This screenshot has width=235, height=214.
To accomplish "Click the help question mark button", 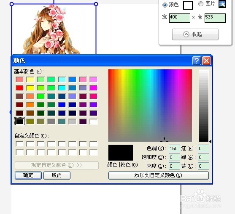I will (x=197, y=61).
